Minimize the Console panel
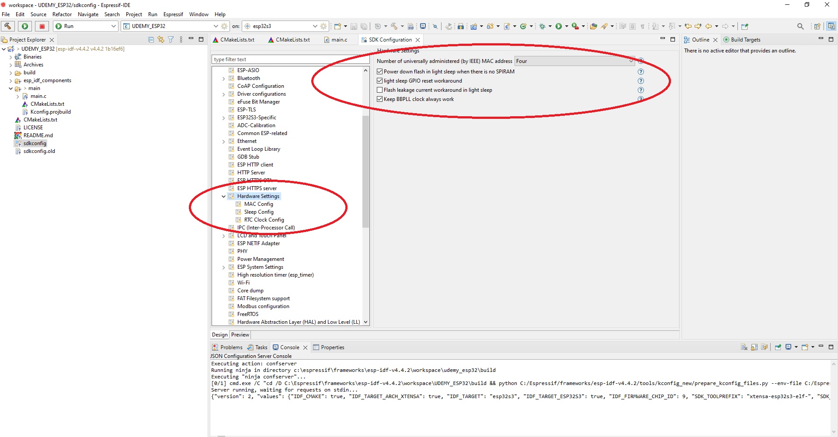The height and width of the screenshot is (437, 838). pos(821,347)
